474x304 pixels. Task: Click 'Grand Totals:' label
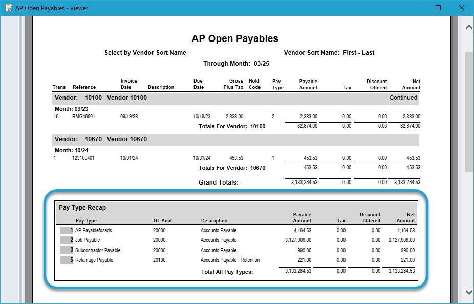point(219,183)
